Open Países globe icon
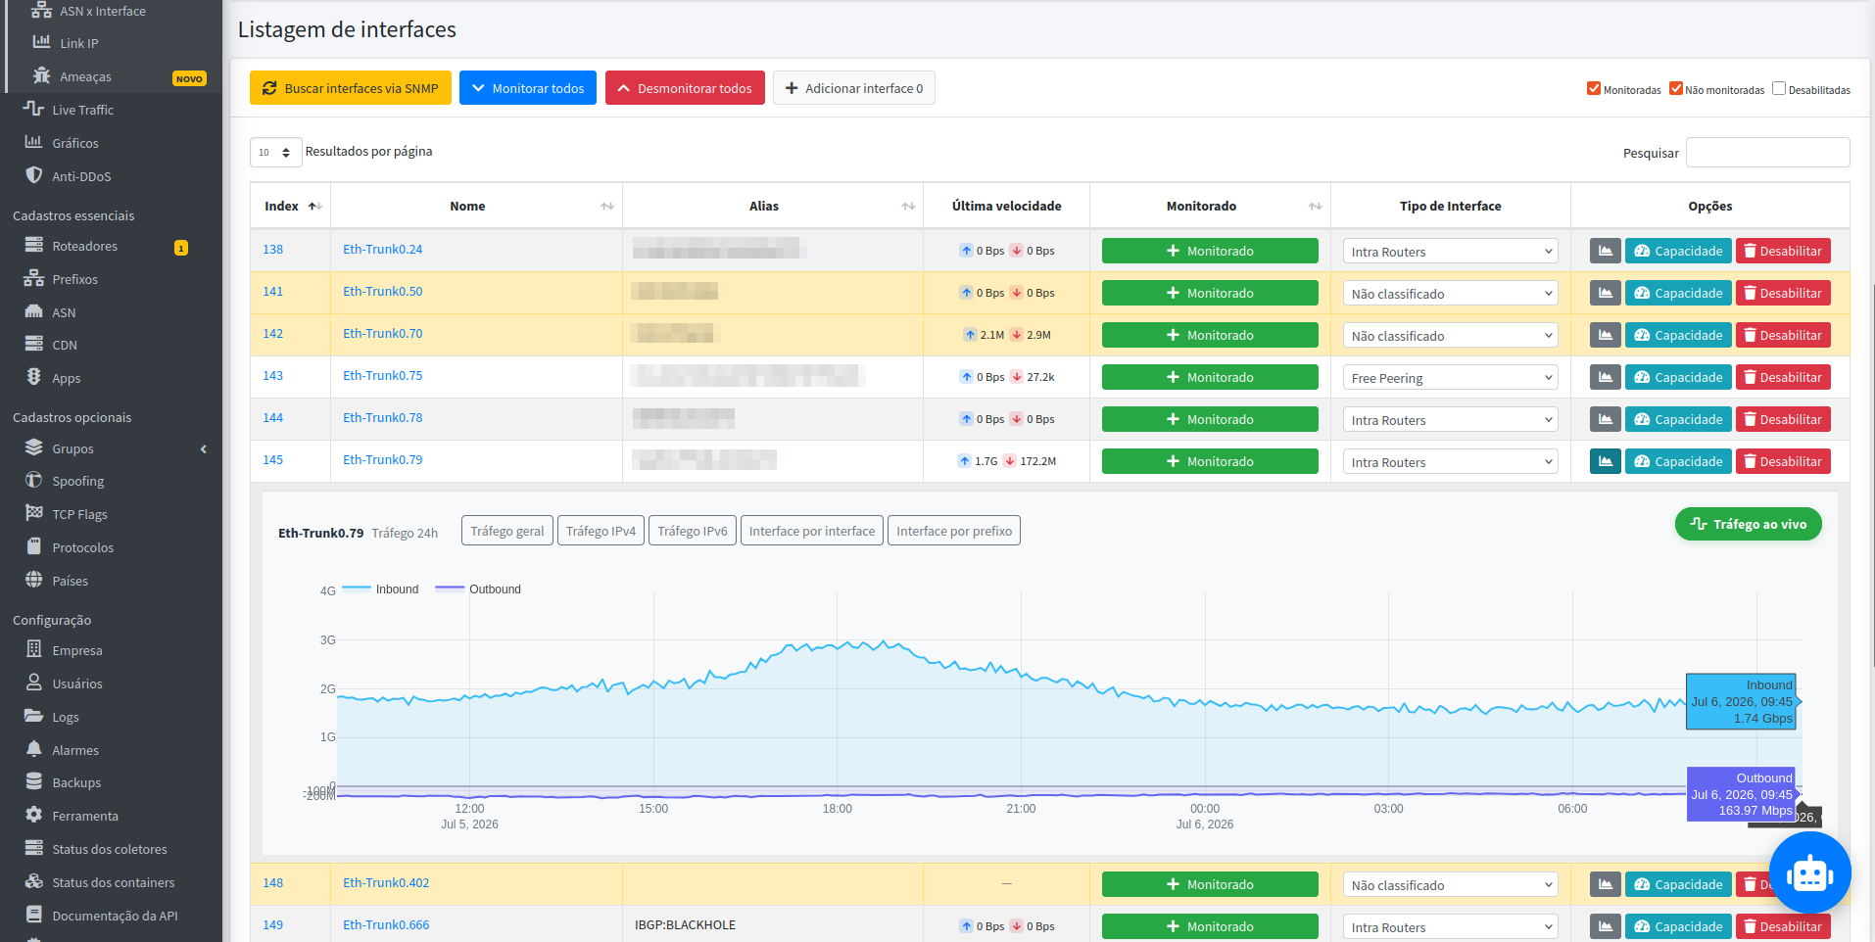Screen dimensions: 1875x942 (33, 580)
